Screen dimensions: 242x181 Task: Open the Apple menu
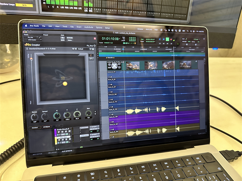[26, 25]
